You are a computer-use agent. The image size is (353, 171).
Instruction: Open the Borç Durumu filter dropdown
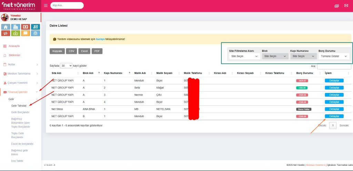coord(334,56)
